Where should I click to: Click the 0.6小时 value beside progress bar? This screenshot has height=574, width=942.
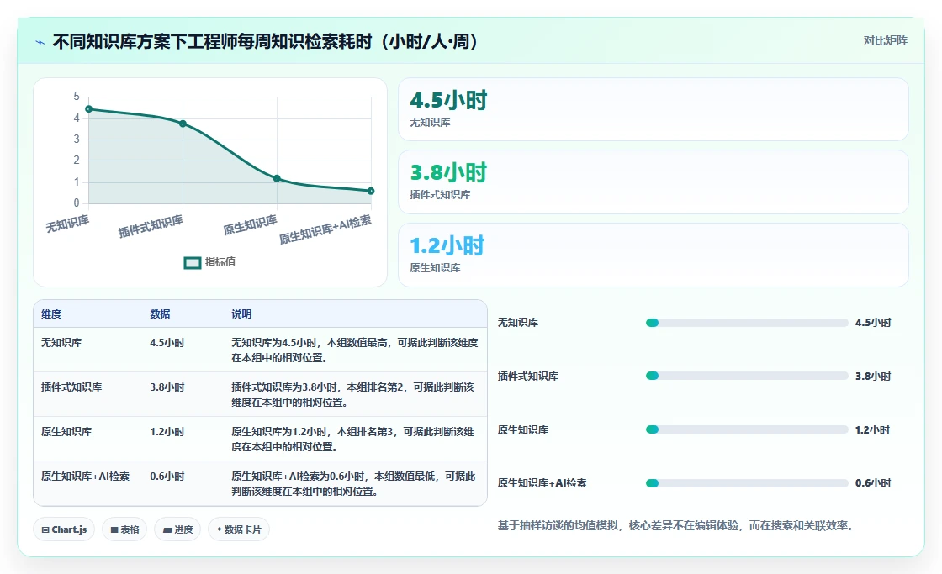(x=873, y=482)
